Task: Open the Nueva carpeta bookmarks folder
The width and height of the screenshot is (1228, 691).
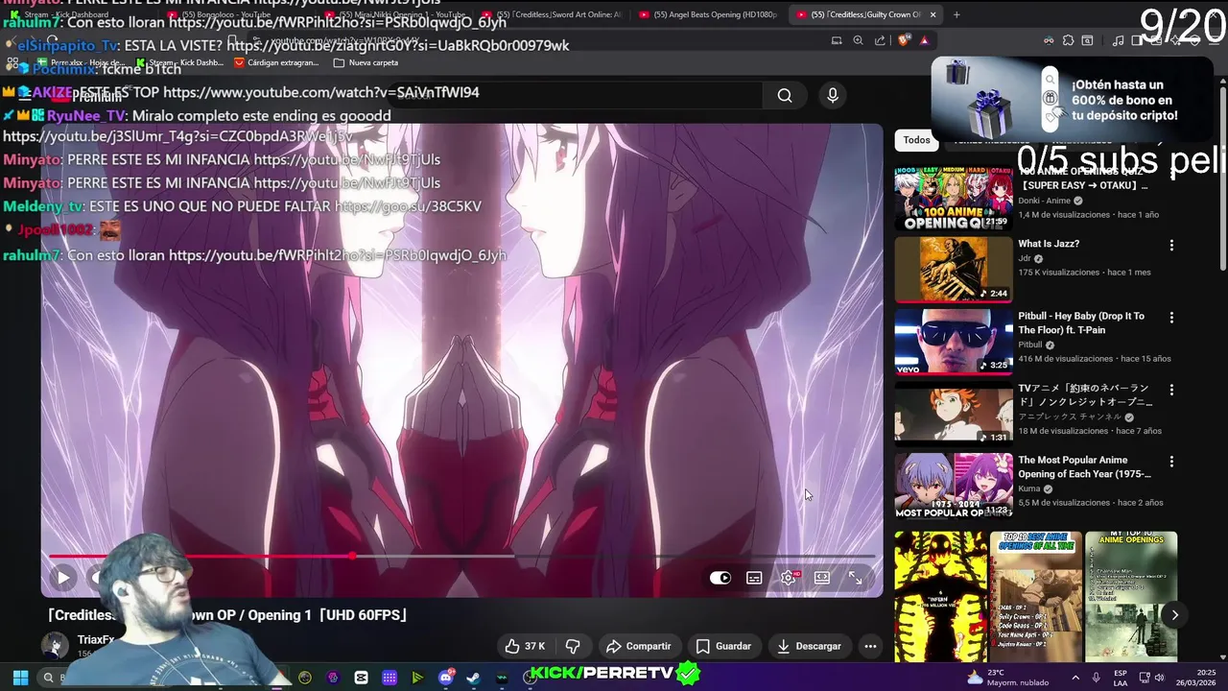Action: coord(365,62)
